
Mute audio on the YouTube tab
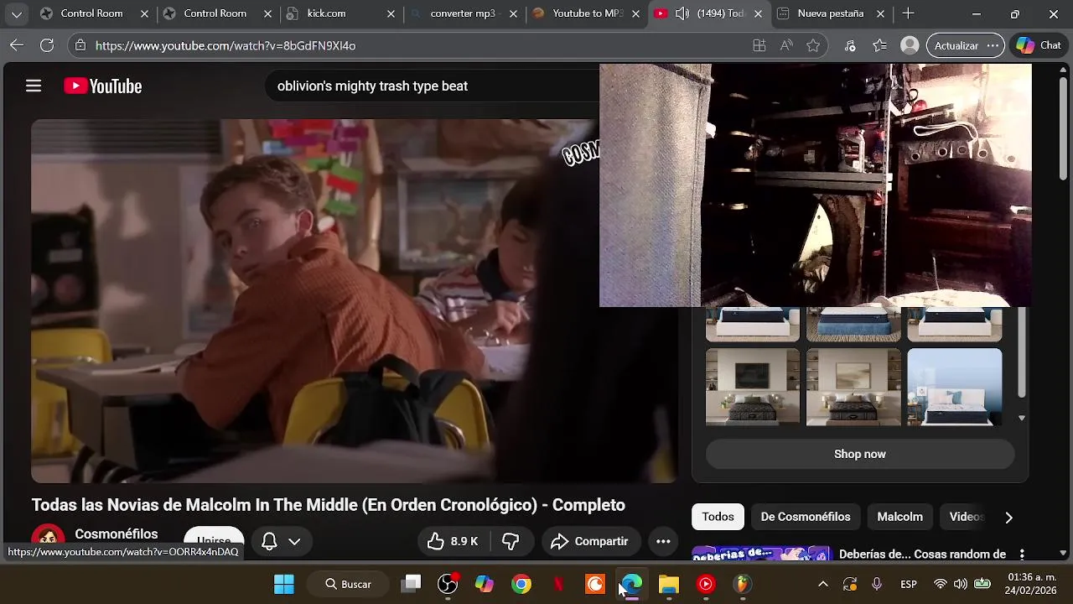682,13
